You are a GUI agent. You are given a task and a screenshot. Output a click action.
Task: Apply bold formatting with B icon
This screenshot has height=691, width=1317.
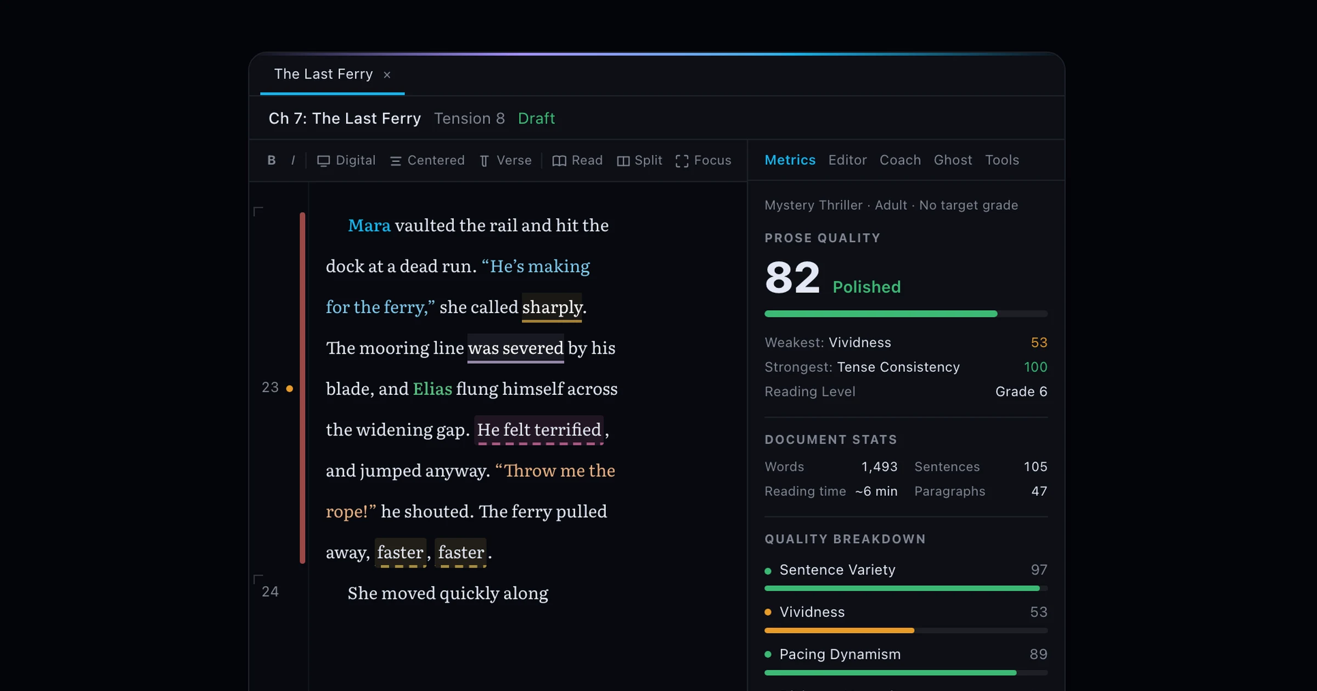point(271,160)
